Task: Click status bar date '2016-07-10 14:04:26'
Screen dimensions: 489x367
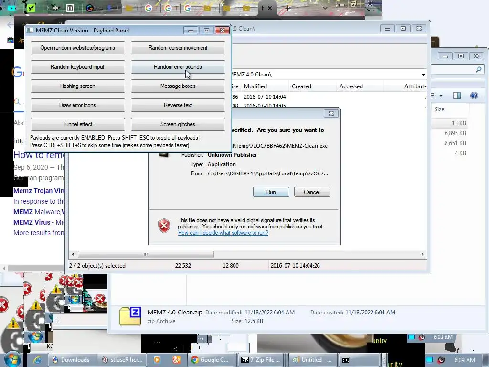Action: [x=295, y=266]
